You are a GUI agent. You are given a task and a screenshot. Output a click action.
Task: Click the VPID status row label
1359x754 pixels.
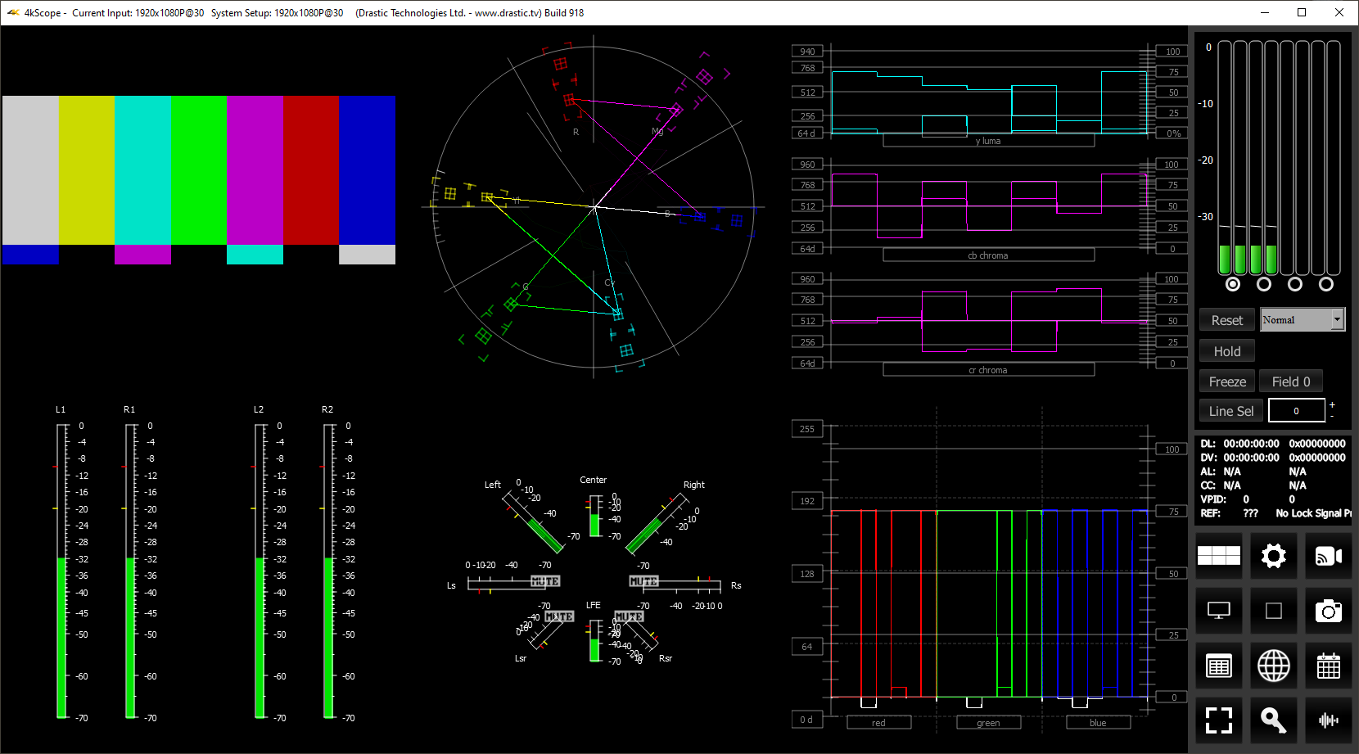pyautogui.click(x=1213, y=499)
